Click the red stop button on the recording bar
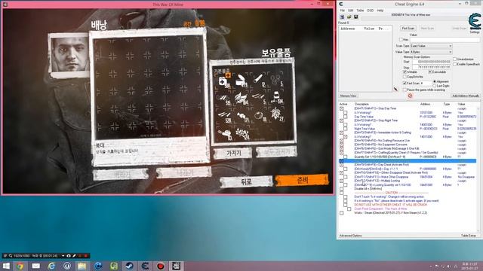Viewport: 483px width, 271px height. [x=85, y=256]
